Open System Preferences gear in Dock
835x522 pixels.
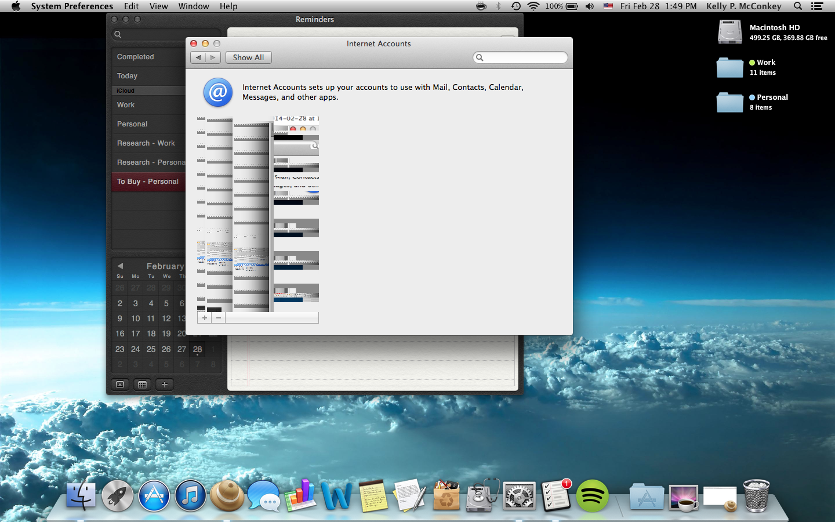[519, 496]
